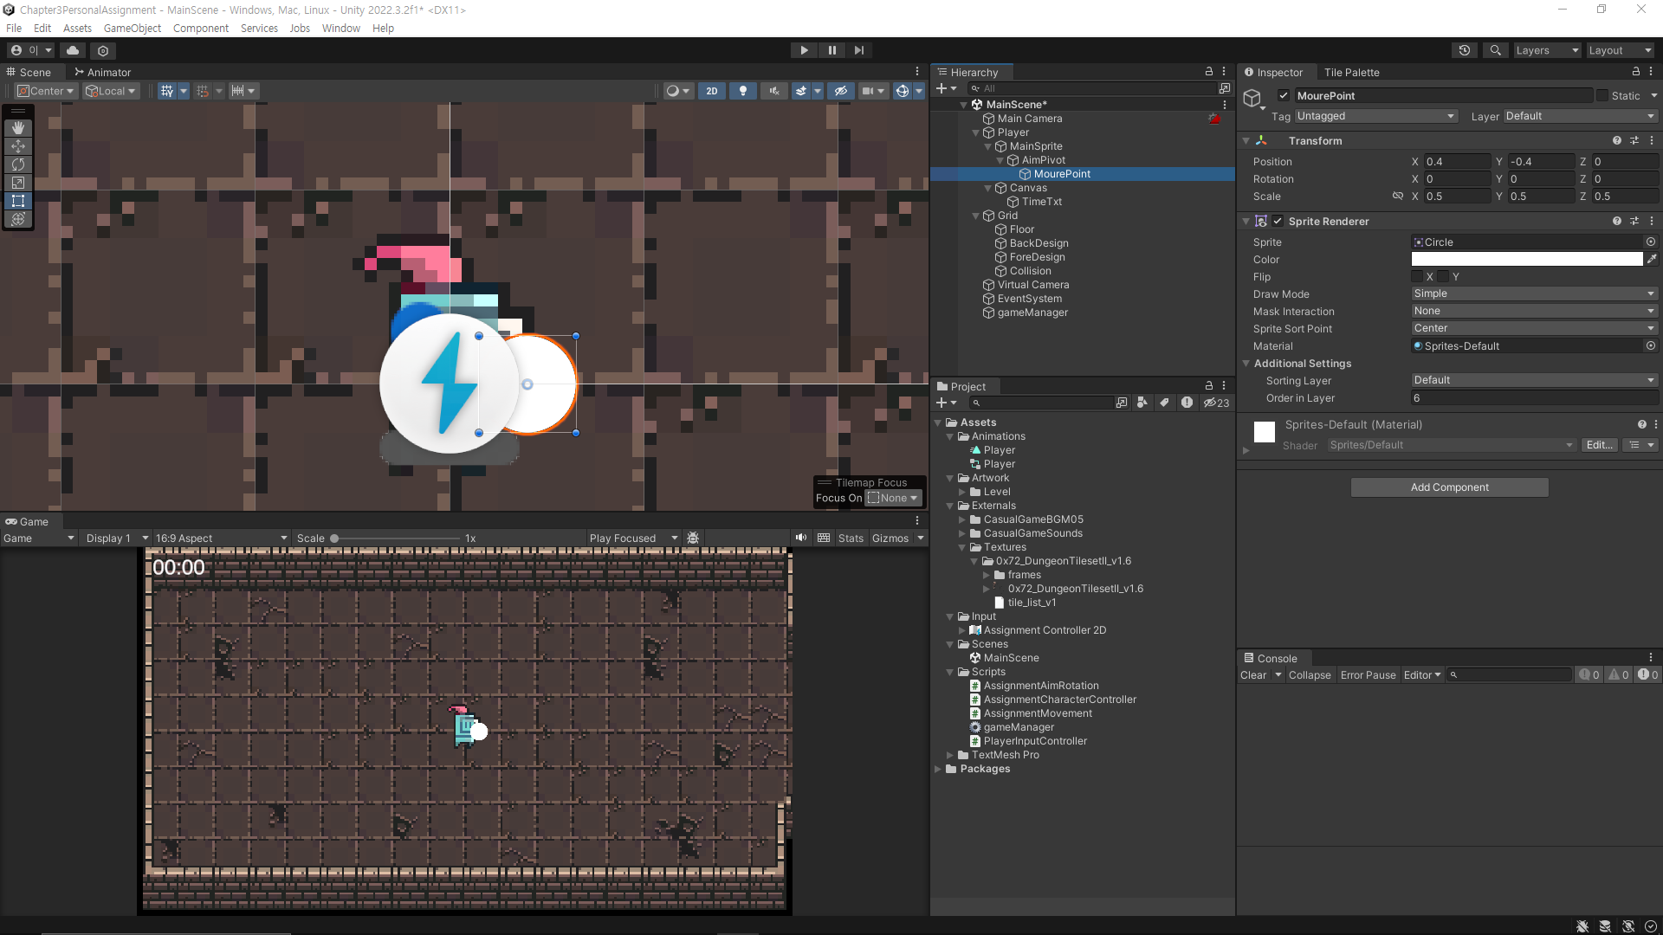Viewport: 1663px width, 935px height.
Task: Open the Component menu
Action: coord(201,28)
